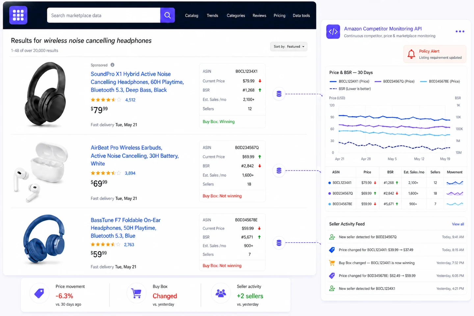This screenshot has height=316, width=474.
Task: Toggle BSR (Lower is better) legend entry
Action: pos(350,89)
